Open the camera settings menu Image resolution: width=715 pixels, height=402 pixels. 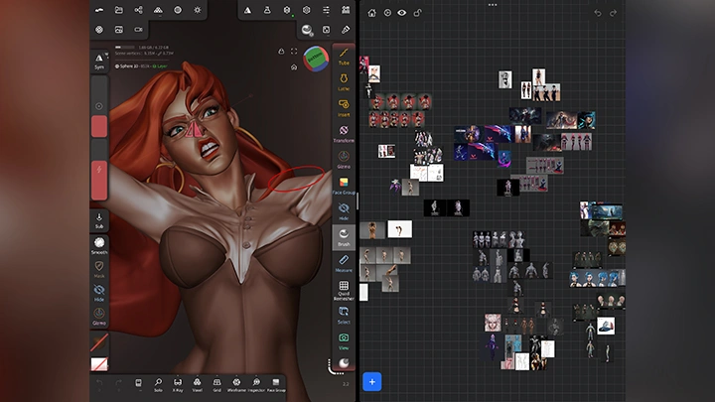(138, 30)
